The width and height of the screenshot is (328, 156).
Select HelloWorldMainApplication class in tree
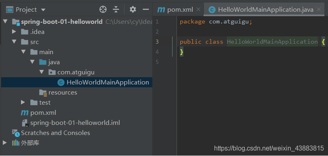(108, 82)
